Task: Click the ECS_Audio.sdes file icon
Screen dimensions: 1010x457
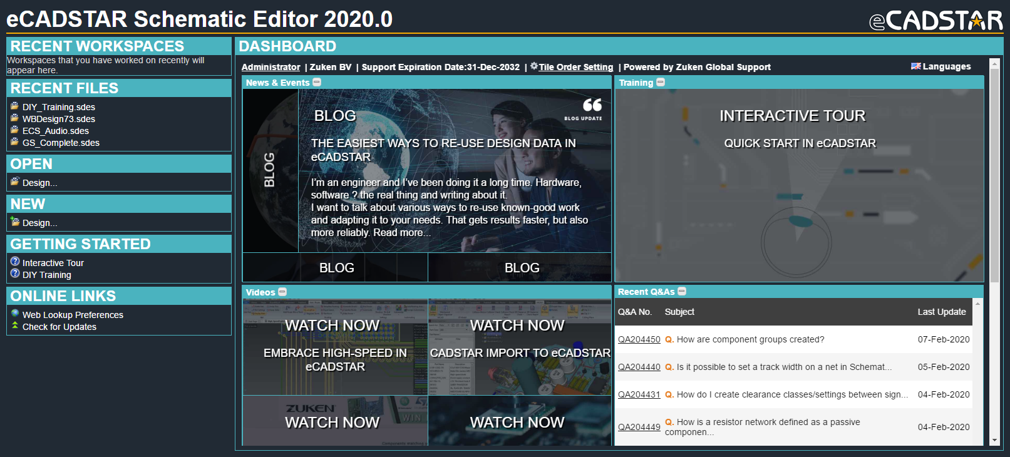Action: 14,130
